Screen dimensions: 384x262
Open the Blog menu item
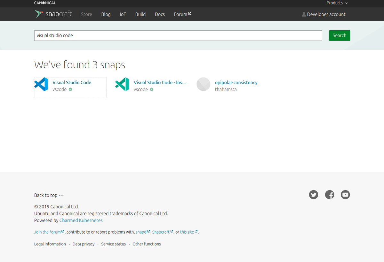(x=106, y=14)
